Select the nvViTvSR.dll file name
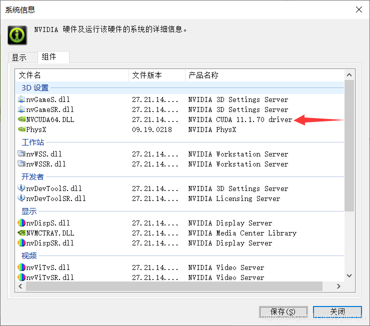Screen dimensions: 370x326 coord(50,277)
